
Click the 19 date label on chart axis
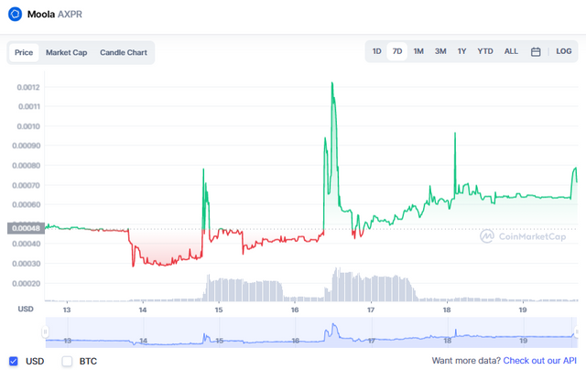(523, 310)
